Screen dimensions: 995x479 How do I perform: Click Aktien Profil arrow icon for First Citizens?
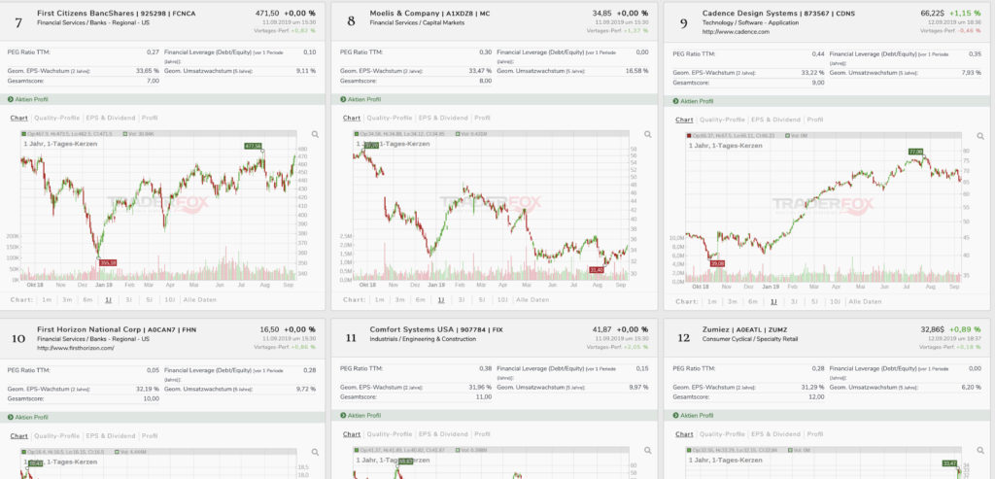(10, 100)
